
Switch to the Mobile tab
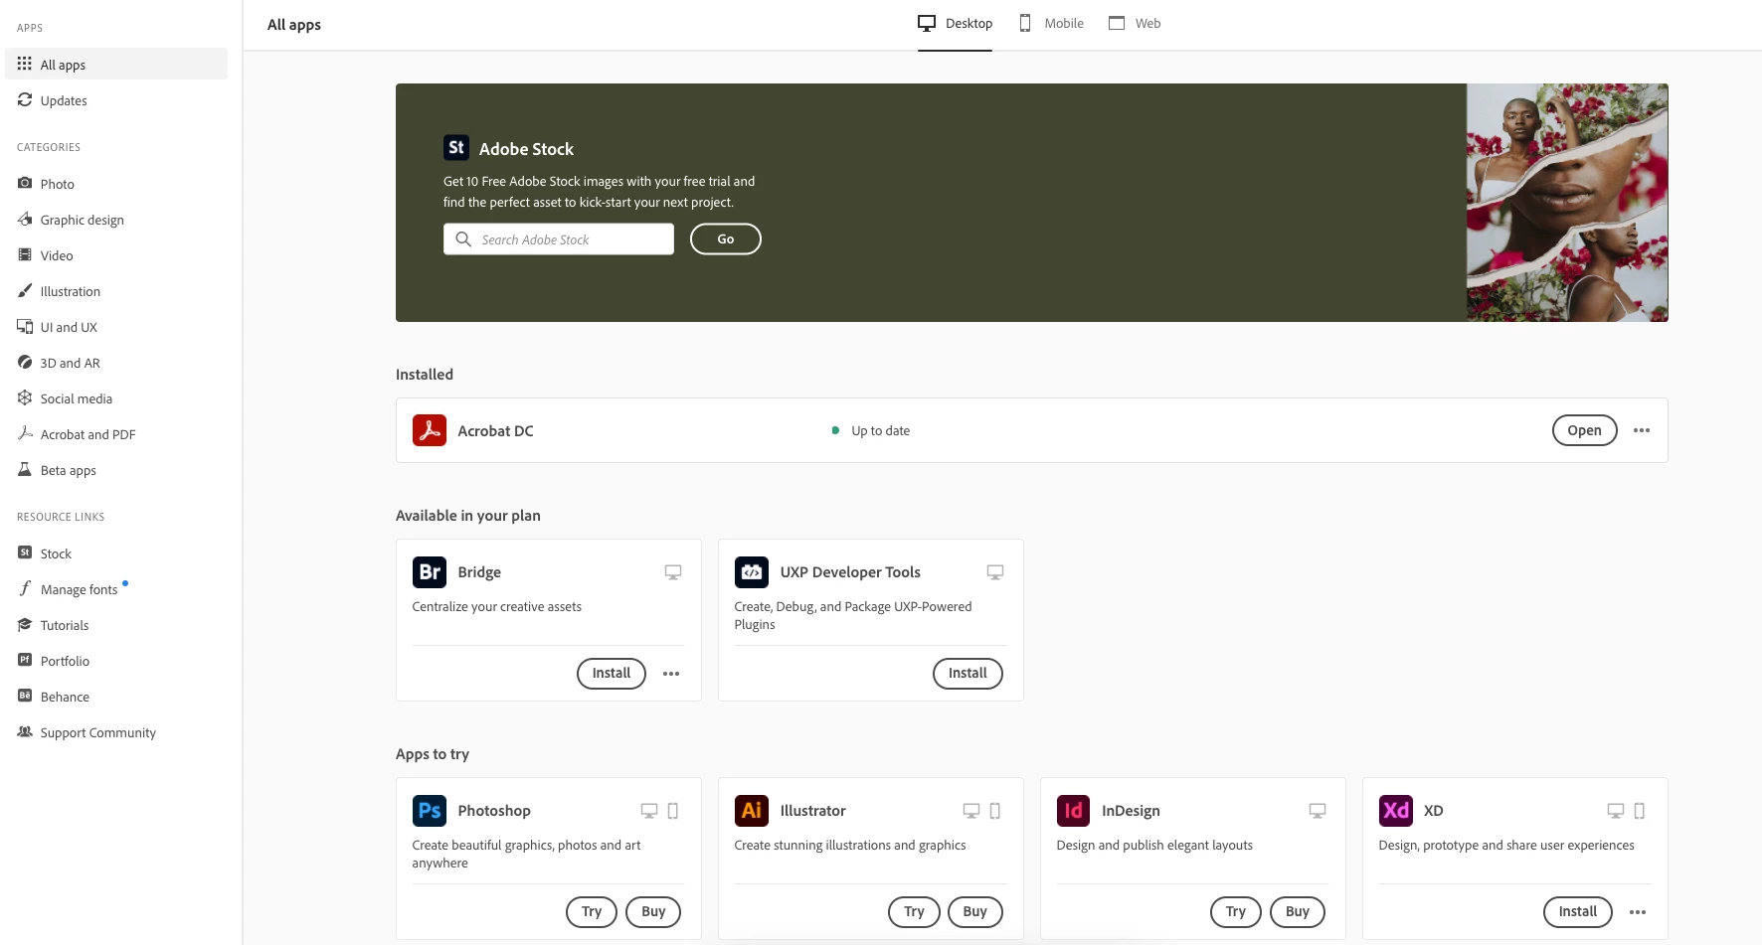1051,24
